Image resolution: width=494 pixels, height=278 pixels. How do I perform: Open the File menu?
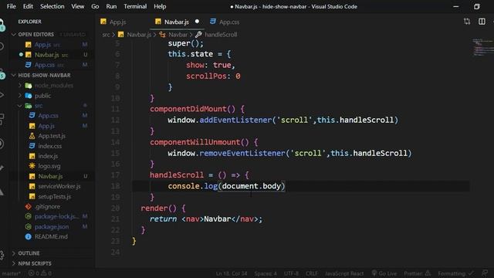click(12, 6)
